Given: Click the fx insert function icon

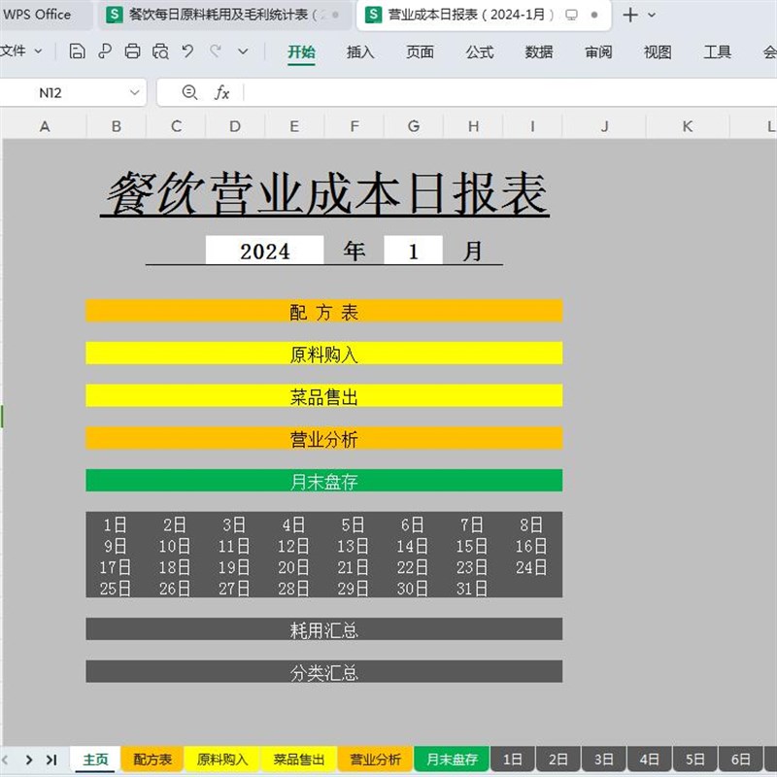Looking at the screenshot, I should [x=222, y=92].
